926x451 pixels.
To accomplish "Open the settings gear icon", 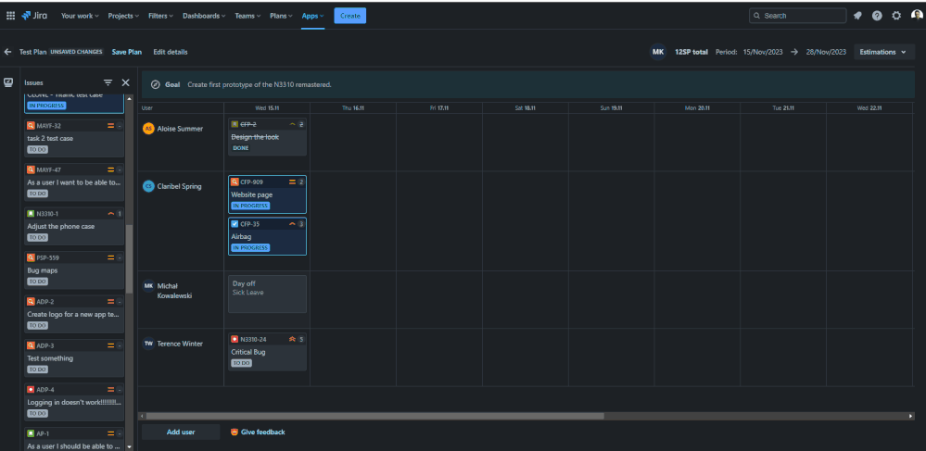I will click(x=896, y=16).
